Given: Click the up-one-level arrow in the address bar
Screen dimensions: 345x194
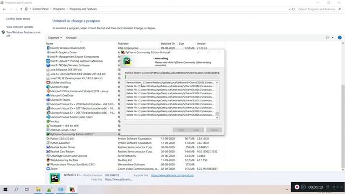Looking at the screenshot, I should [x=21, y=9].
